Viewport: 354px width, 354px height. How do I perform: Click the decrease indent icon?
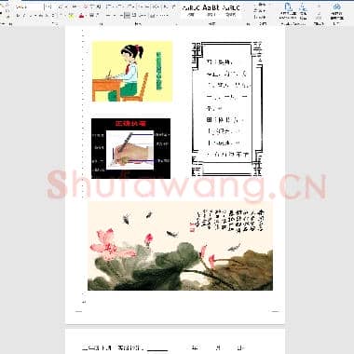(140, 7)
